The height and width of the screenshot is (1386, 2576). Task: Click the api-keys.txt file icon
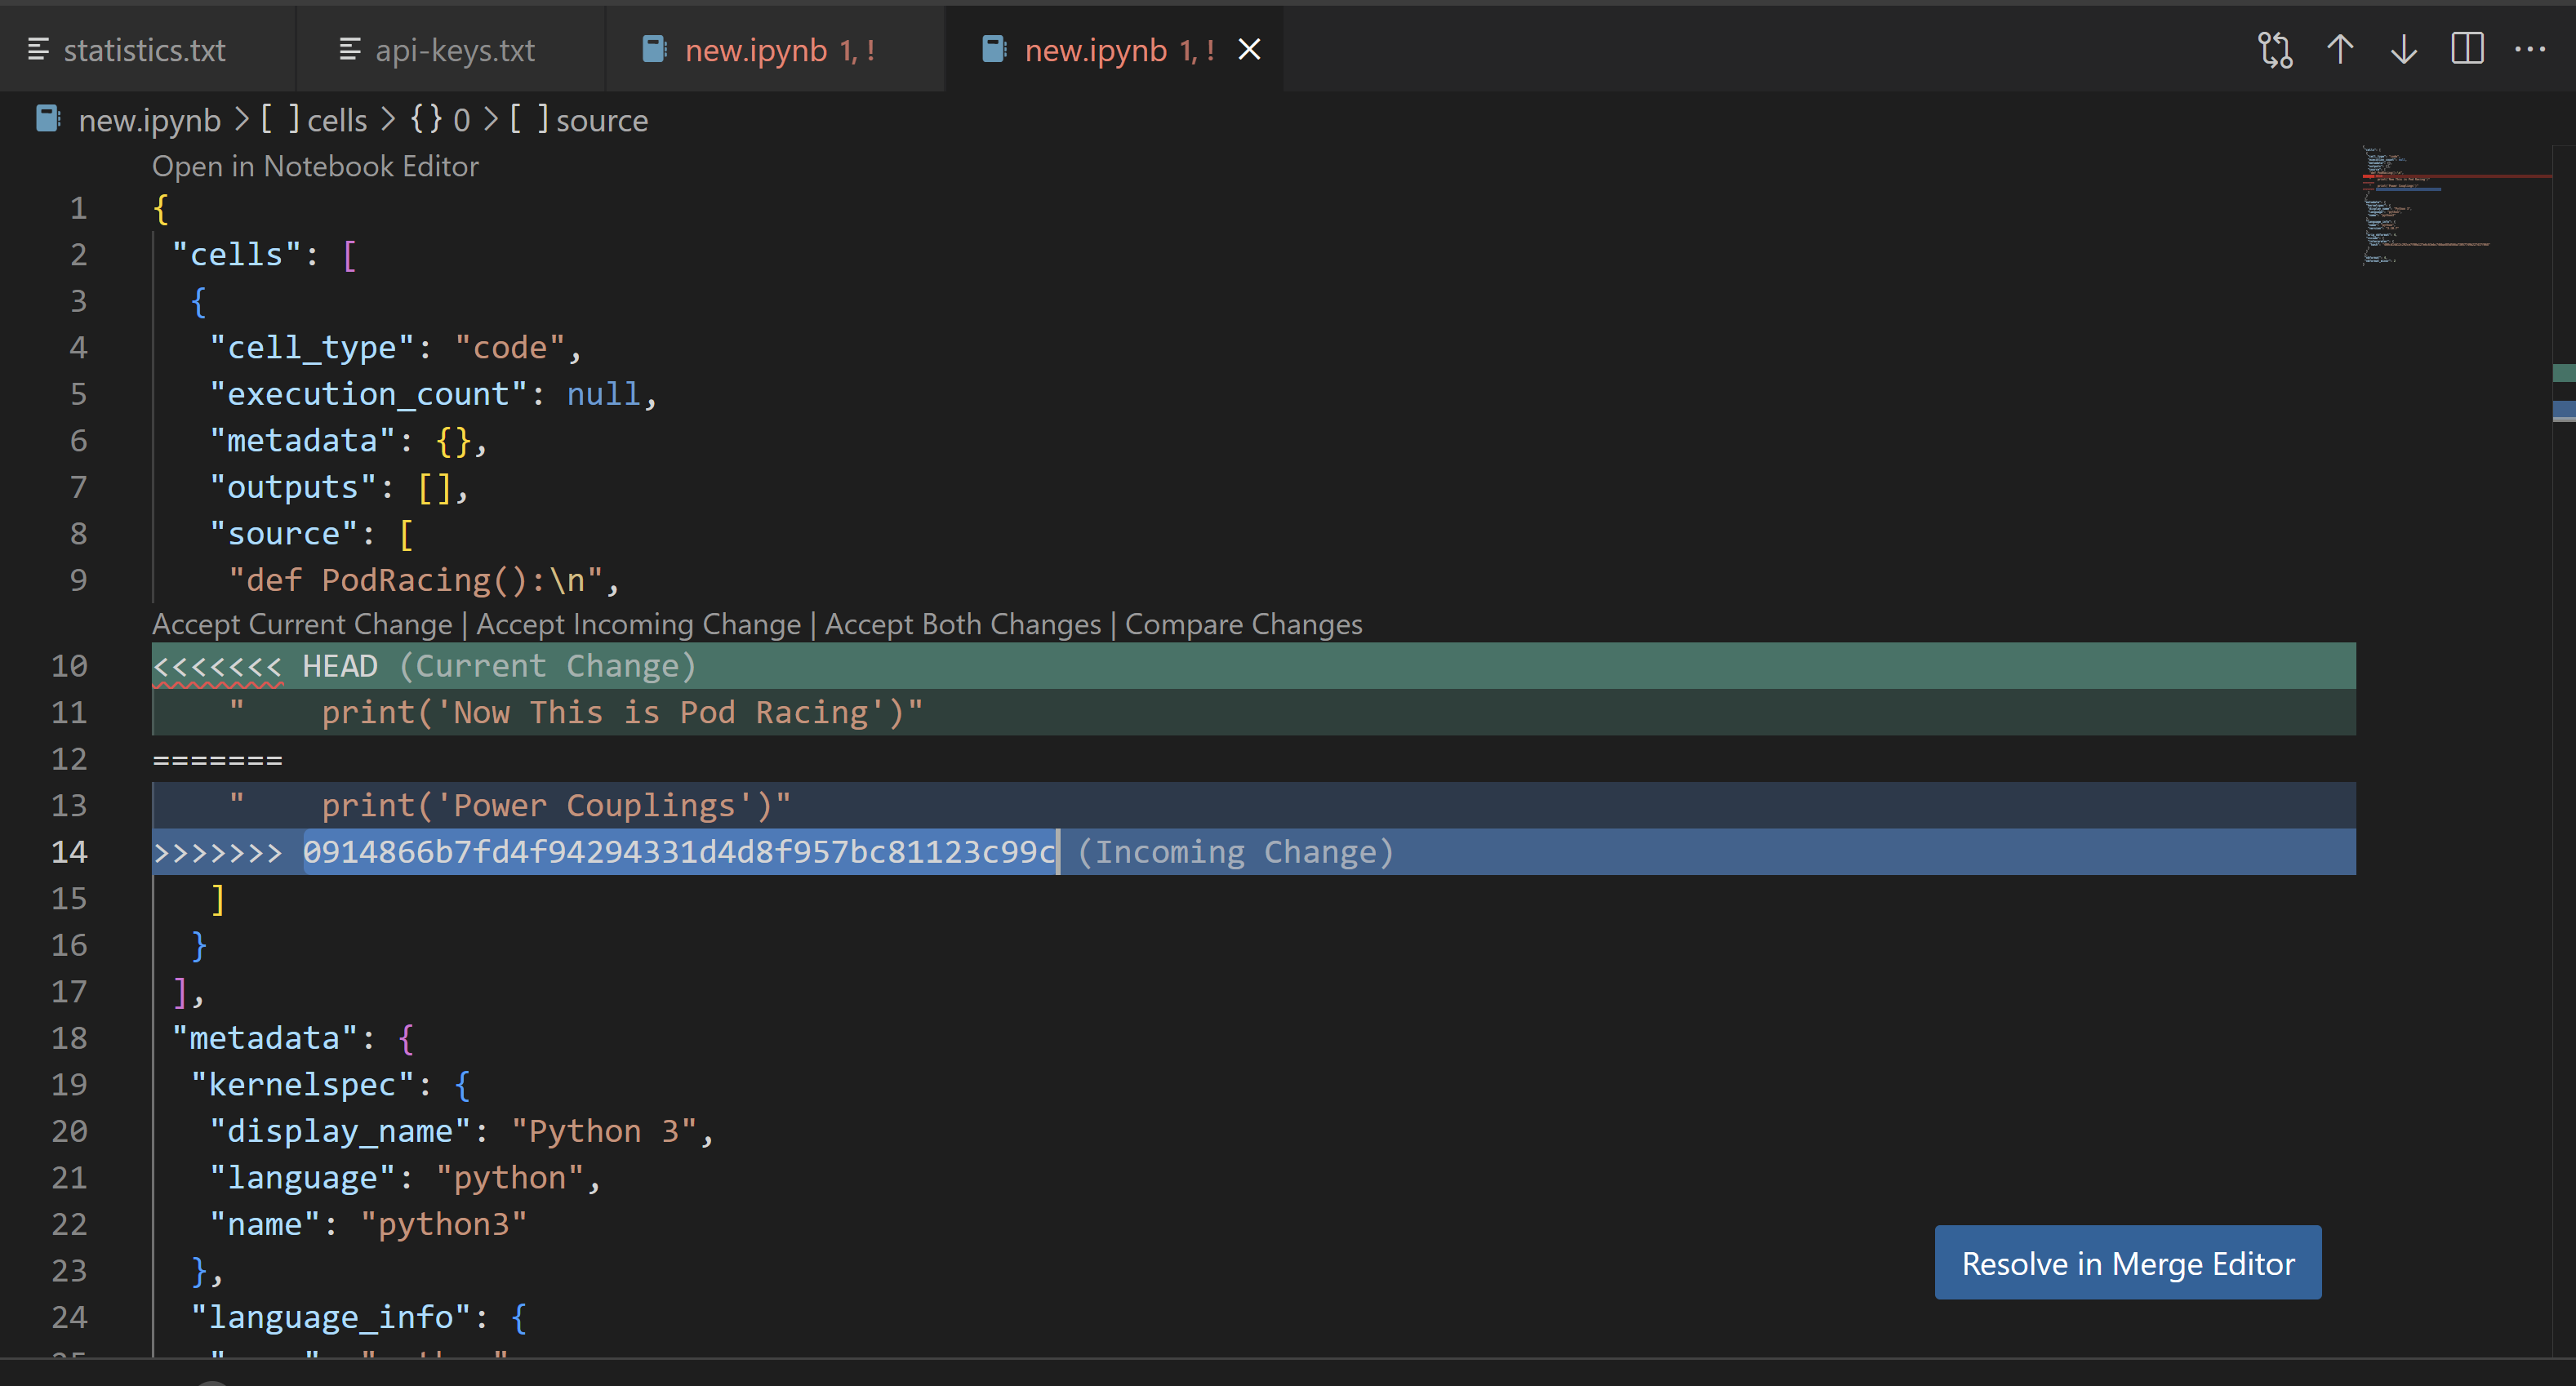click(349, 49)
